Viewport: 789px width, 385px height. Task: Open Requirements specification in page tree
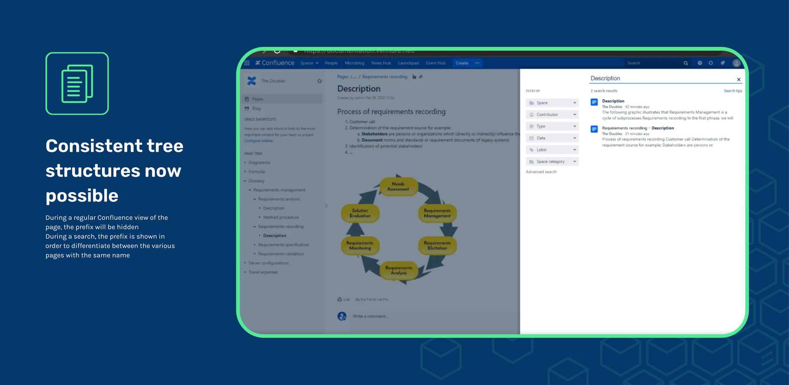point(283,245)
